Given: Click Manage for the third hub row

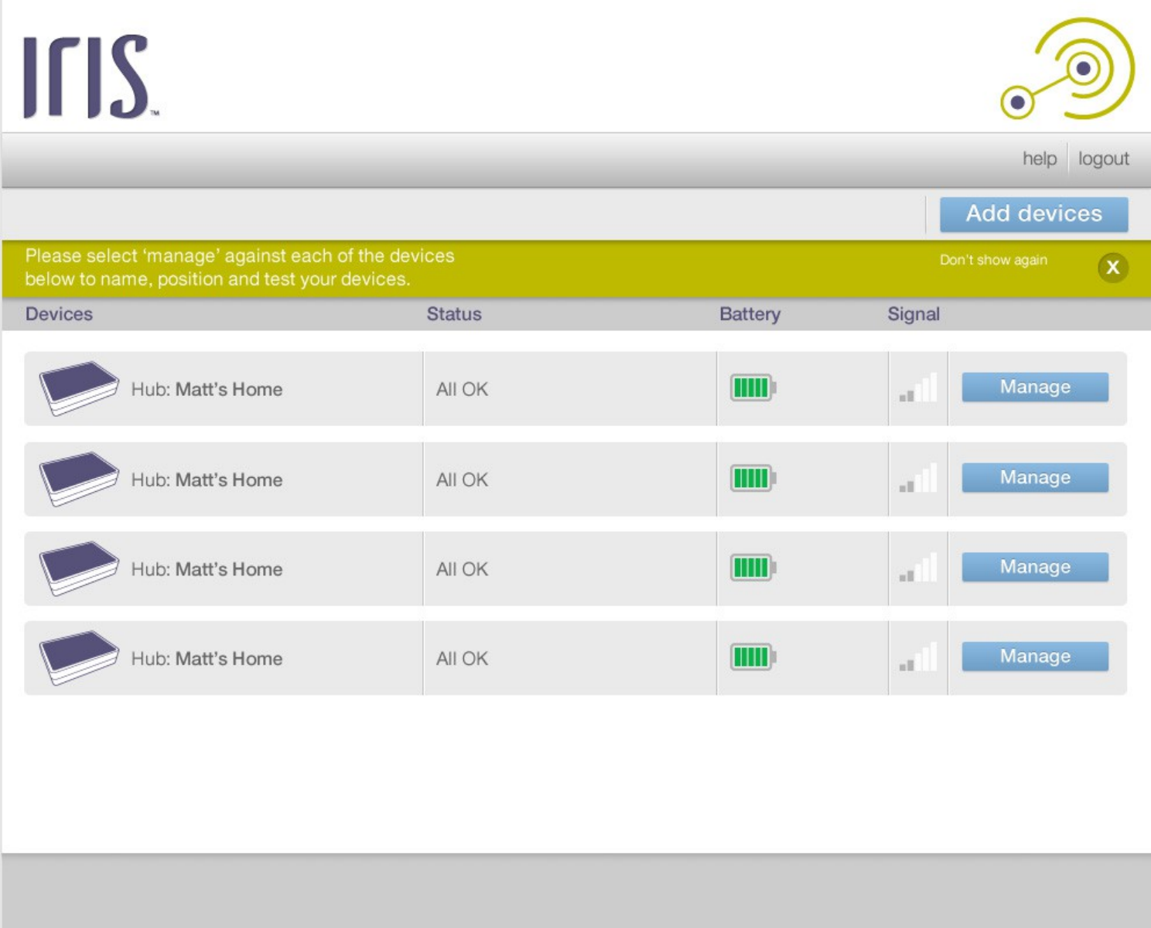Looking at the screenshot, I should point(1035,567).
